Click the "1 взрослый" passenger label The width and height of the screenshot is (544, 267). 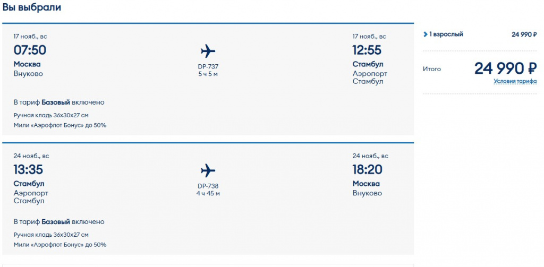[446, 35]
